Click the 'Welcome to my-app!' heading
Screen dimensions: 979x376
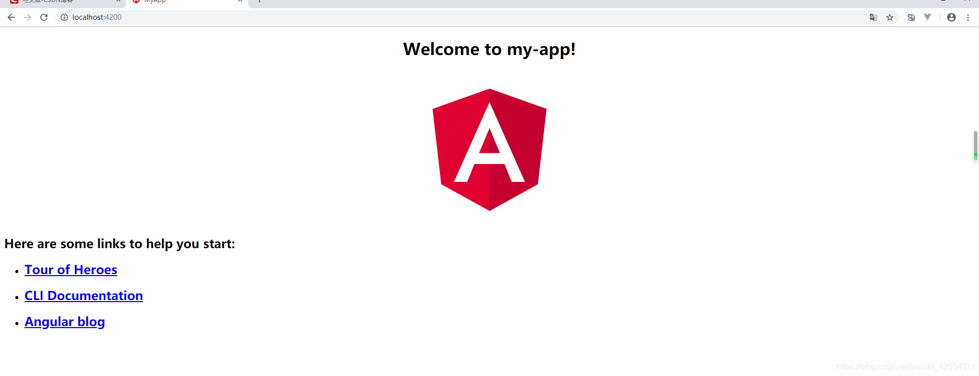click(x=489, y=49)
